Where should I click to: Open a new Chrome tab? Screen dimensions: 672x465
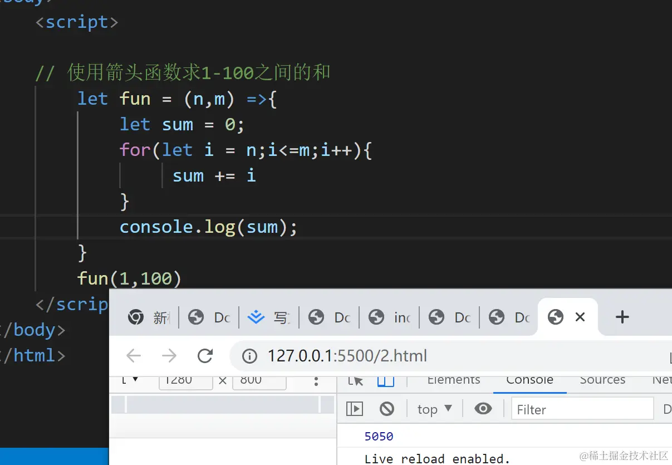pyautogui.click(x=622, y=317)
